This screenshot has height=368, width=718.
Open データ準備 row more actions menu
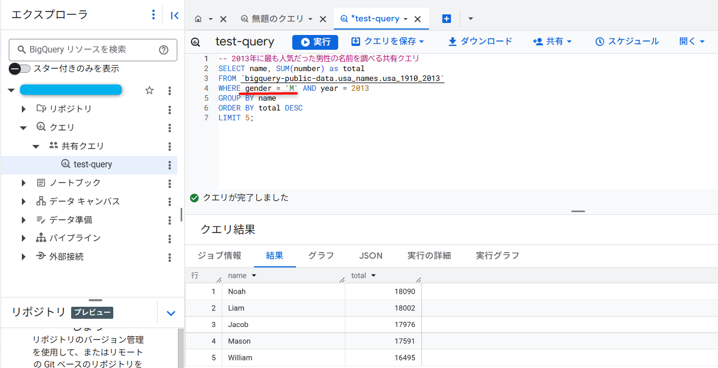pos(170,220)
